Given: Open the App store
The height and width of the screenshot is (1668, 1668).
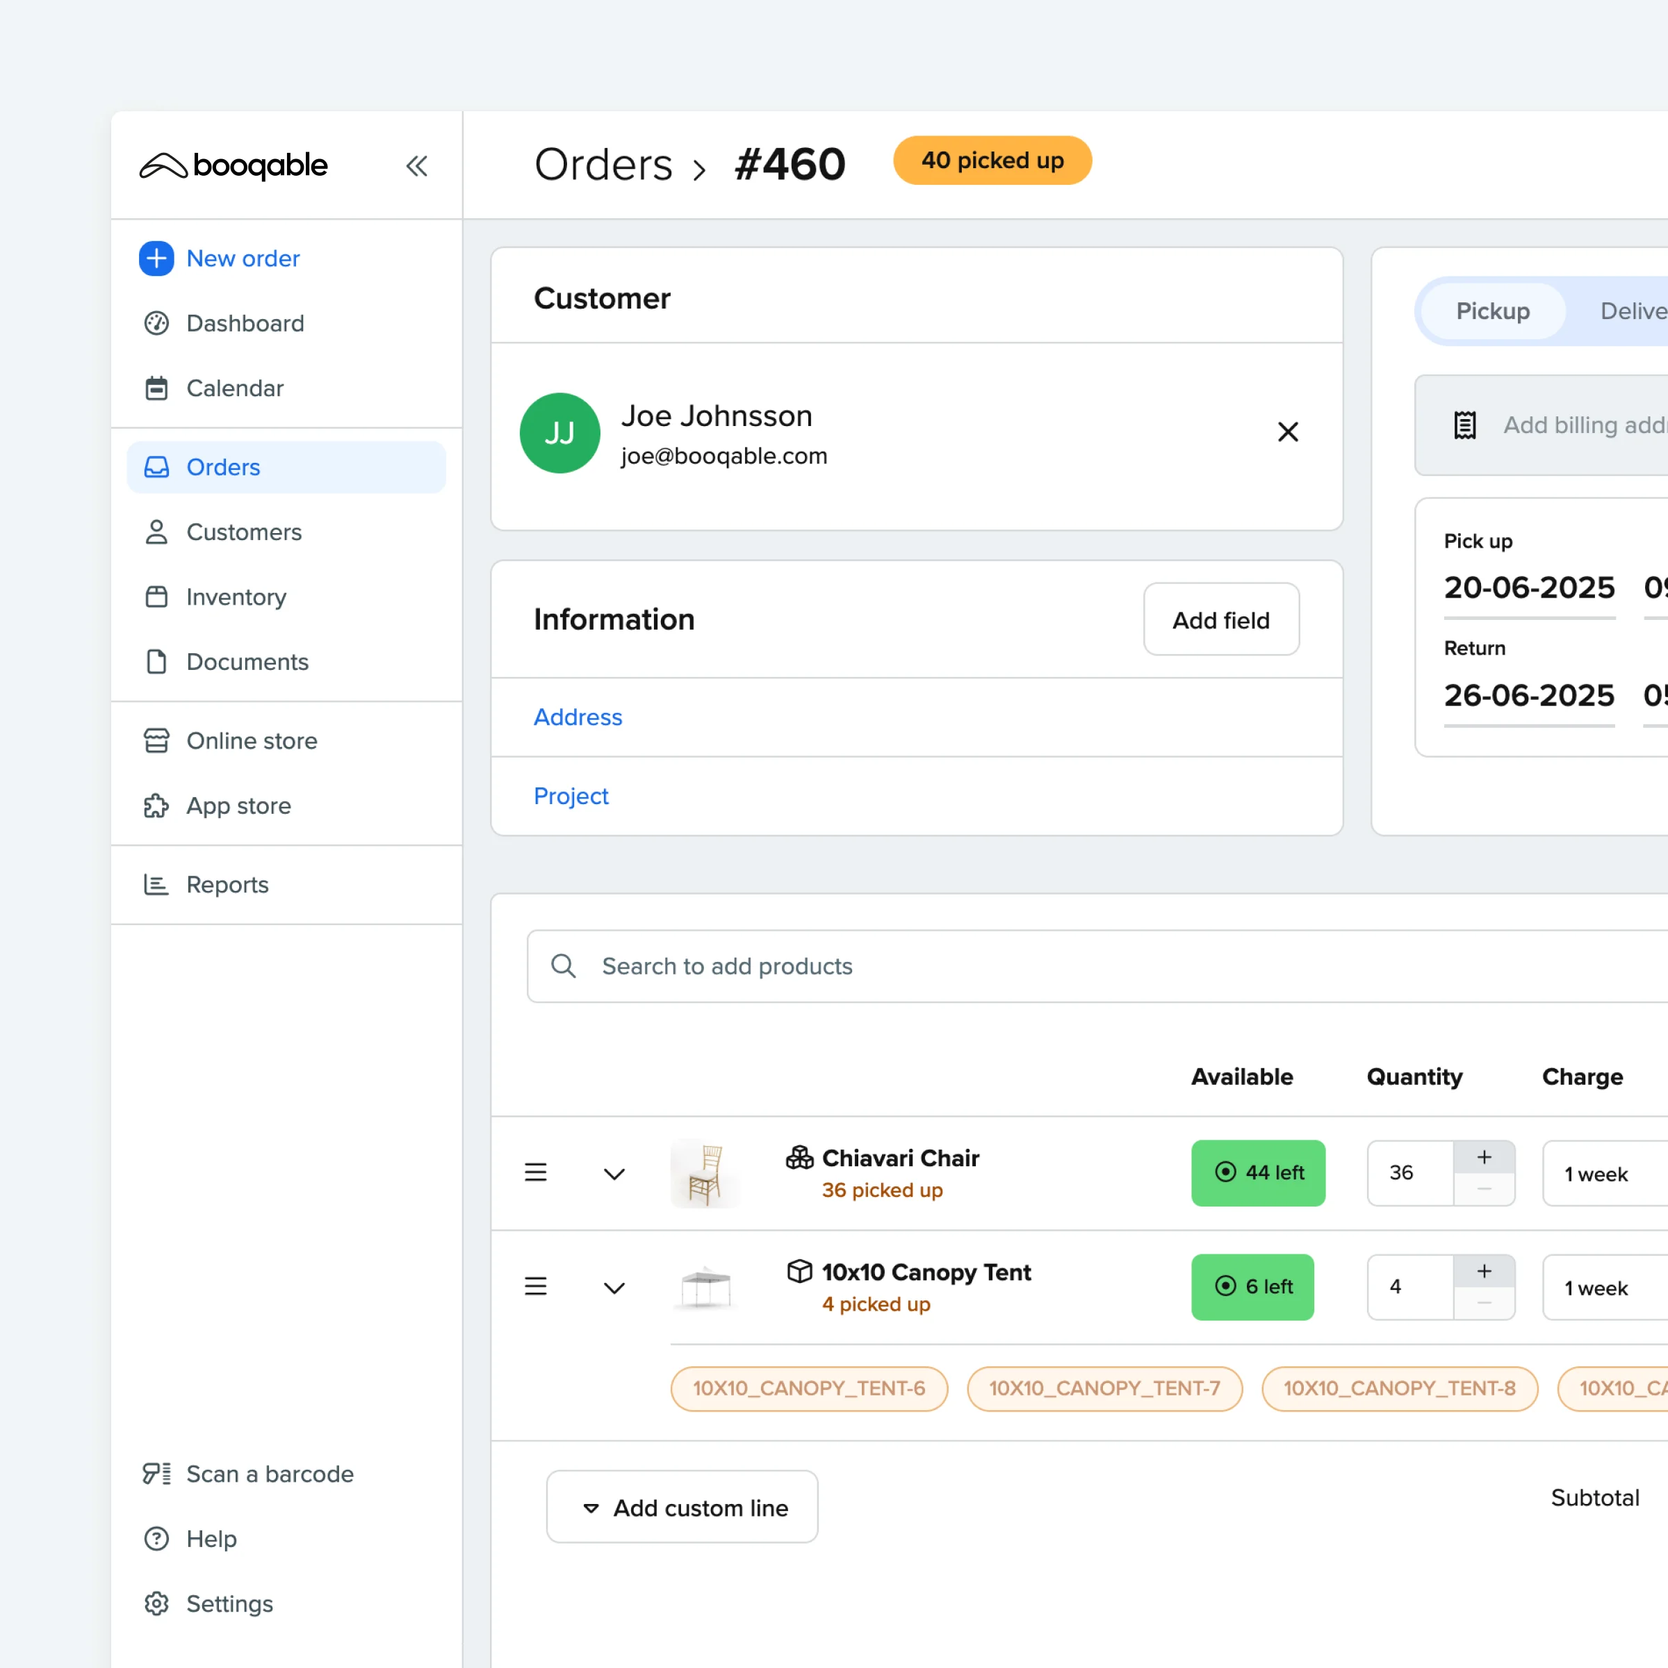Looking at the screenshot, I should pyautogui.click(x=238, y=806).
